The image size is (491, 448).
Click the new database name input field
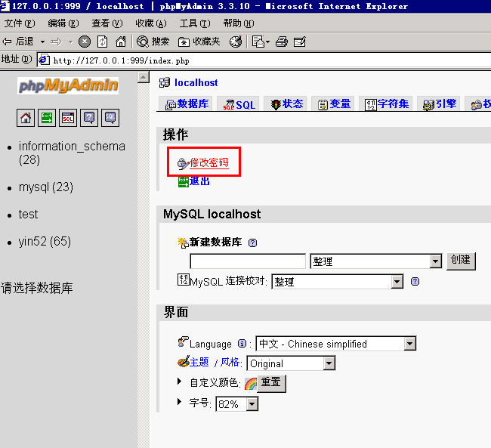(x=248, y=261)
